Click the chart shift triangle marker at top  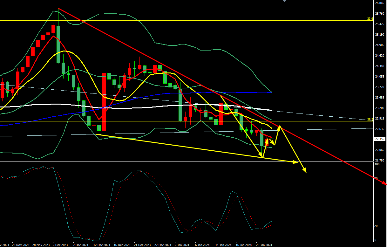pos(284,1)
